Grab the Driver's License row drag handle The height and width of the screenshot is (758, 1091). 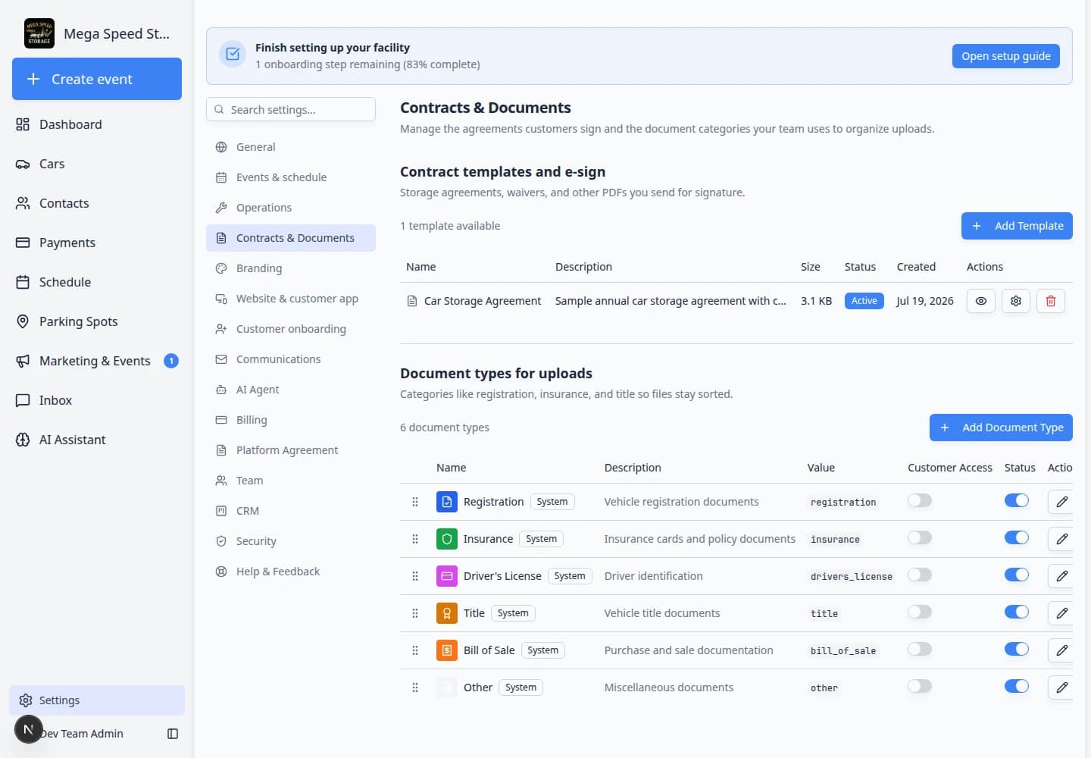pos(415,576)
